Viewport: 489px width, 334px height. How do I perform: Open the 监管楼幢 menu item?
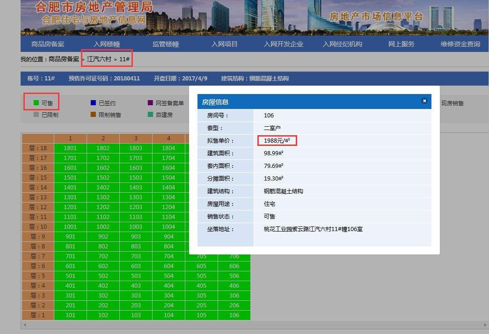tap(166, 44)
